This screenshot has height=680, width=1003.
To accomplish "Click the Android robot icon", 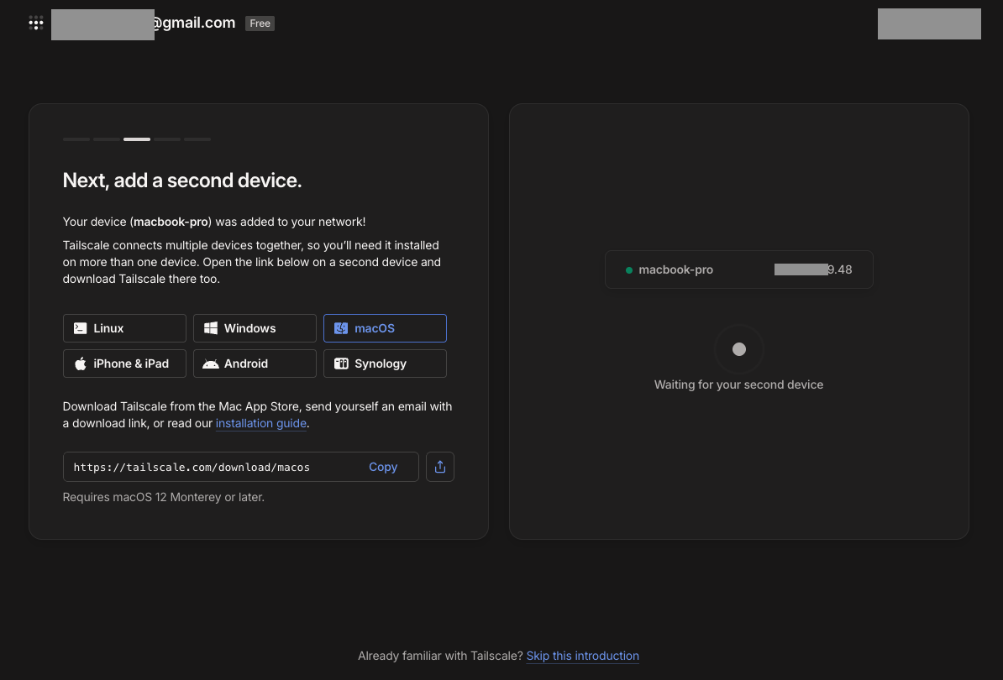I will pos(211,364).
